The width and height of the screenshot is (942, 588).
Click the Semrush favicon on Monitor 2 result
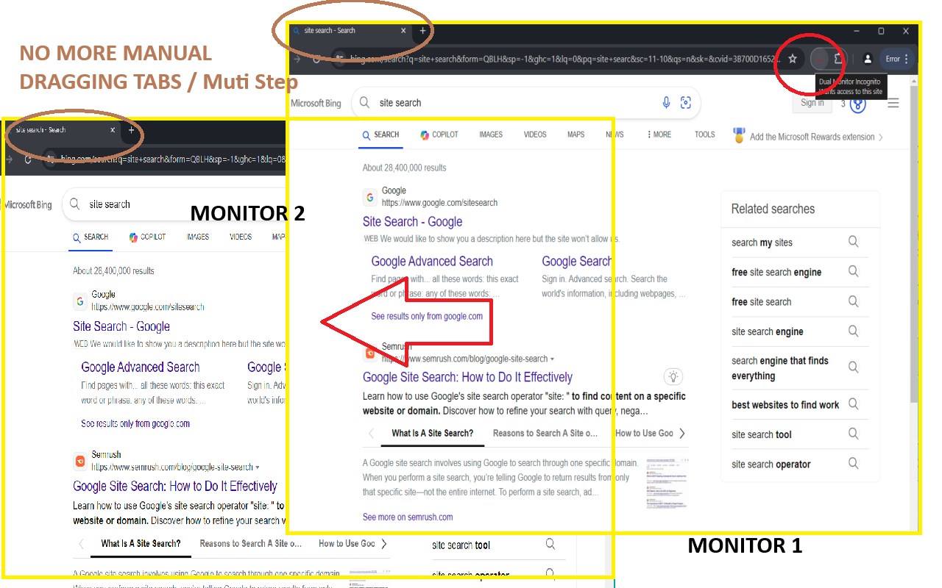[80, 461]
